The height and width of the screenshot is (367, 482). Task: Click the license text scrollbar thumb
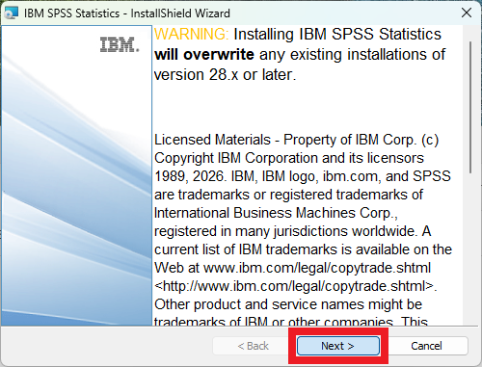tap(470, 107)
